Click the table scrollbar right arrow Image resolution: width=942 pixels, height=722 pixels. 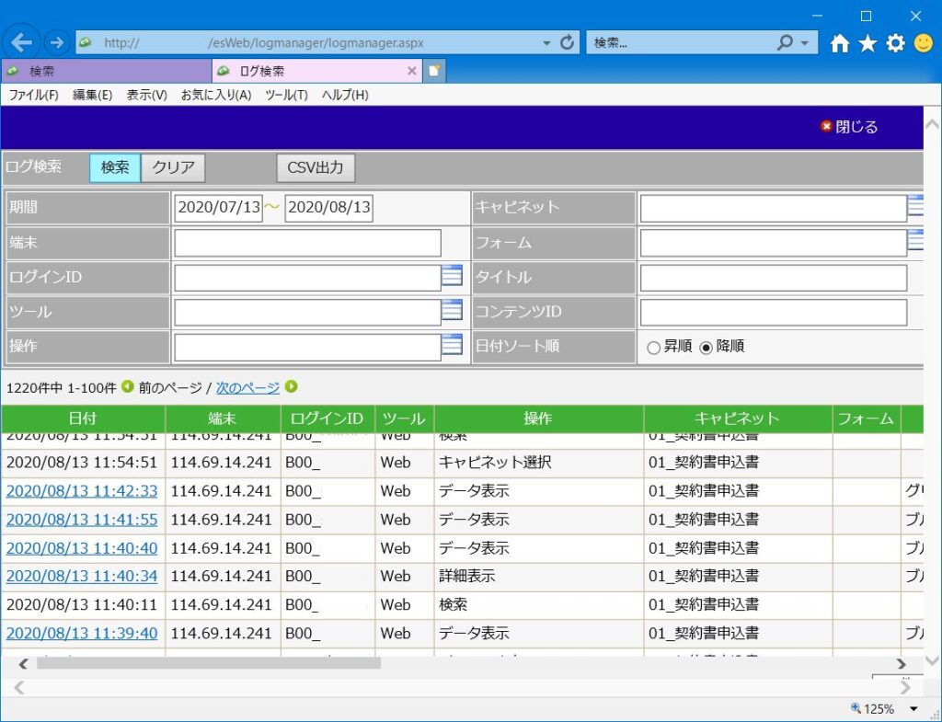click(x=902, y=664)
